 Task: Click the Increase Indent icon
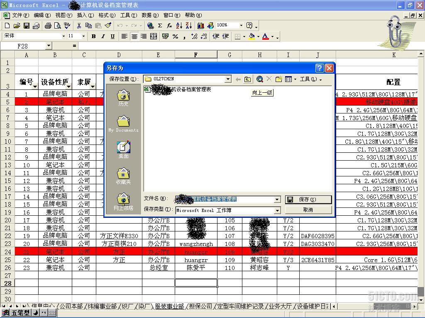click(225, 36)
